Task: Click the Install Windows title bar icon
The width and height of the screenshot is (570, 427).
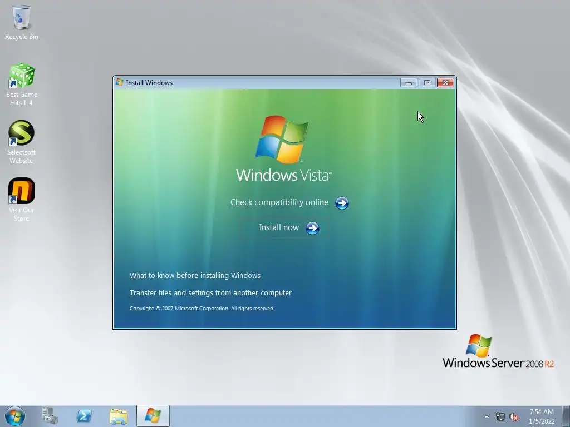Action: tap(120, 83)
